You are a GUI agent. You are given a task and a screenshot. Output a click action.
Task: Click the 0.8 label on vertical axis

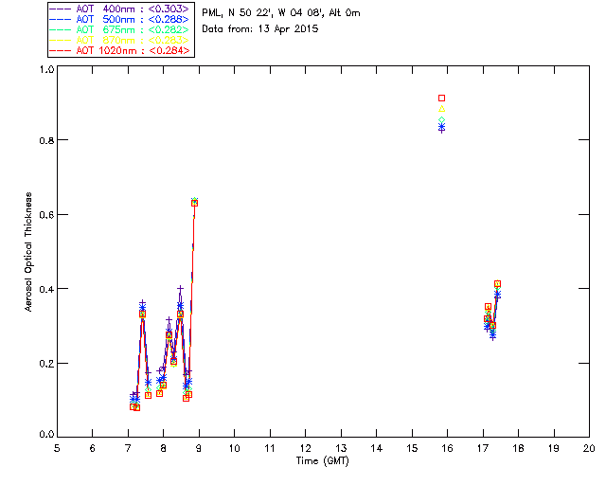(46, 140)
